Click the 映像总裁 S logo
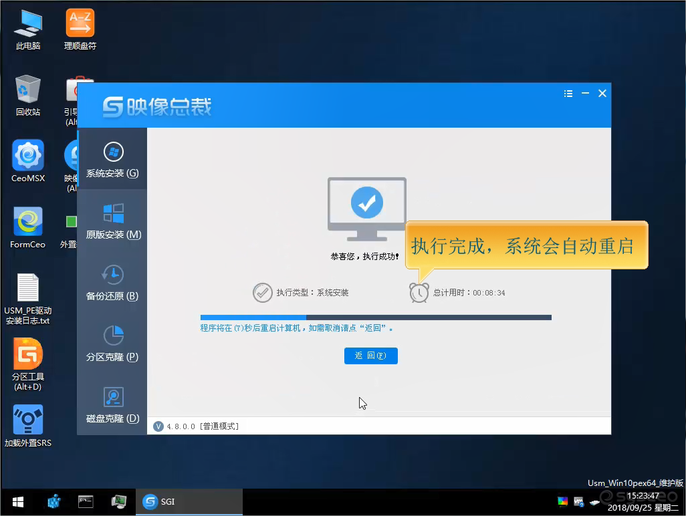686x516 pixels. [x=113, y=107]
